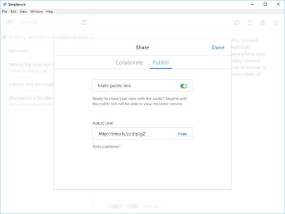Toggle off Make public link switch

coord(184,86)
